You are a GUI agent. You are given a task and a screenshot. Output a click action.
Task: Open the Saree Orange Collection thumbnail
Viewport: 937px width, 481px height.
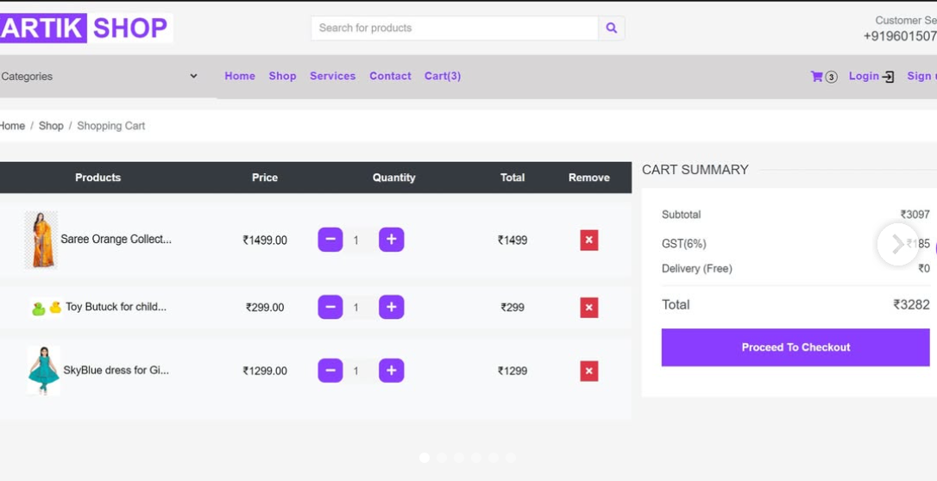tap(41, 240)
